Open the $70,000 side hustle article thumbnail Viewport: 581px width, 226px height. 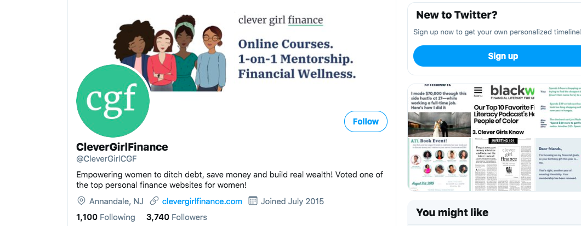(x=439, y=110)
